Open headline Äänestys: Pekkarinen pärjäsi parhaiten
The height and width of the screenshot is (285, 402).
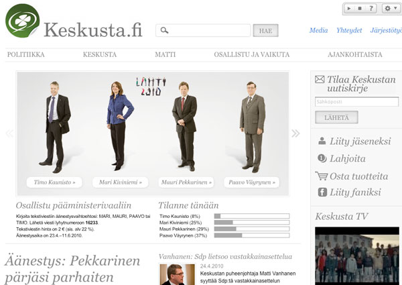click(72, 269)
